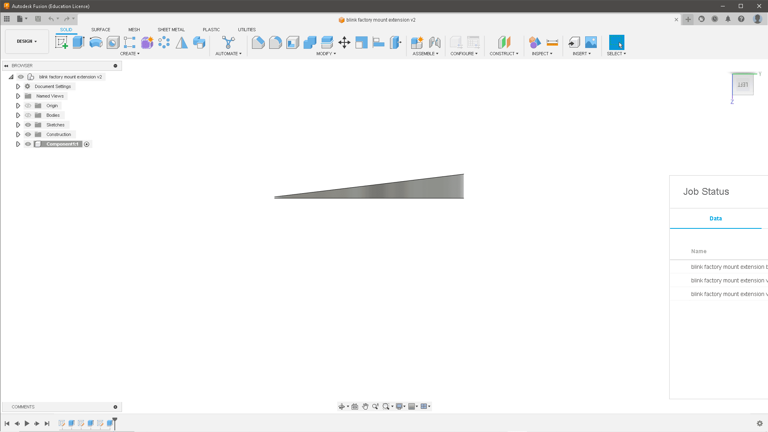768x432 pixels.
Task: Expand the Named Views node
Action: point(18,96)
